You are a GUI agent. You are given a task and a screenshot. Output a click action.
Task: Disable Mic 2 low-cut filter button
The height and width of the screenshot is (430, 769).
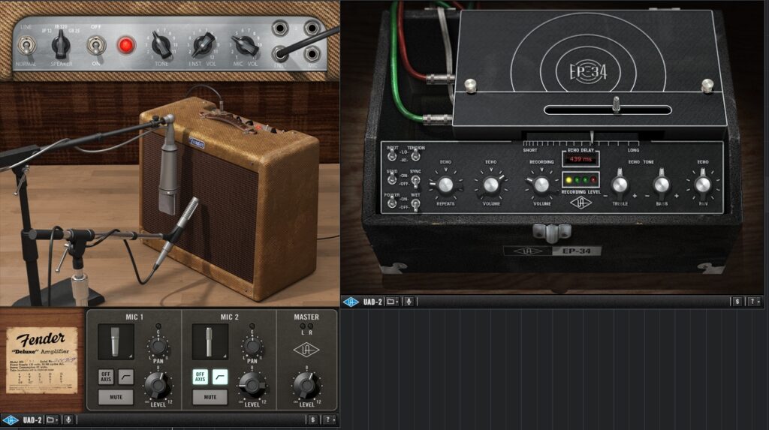point(220,377)
